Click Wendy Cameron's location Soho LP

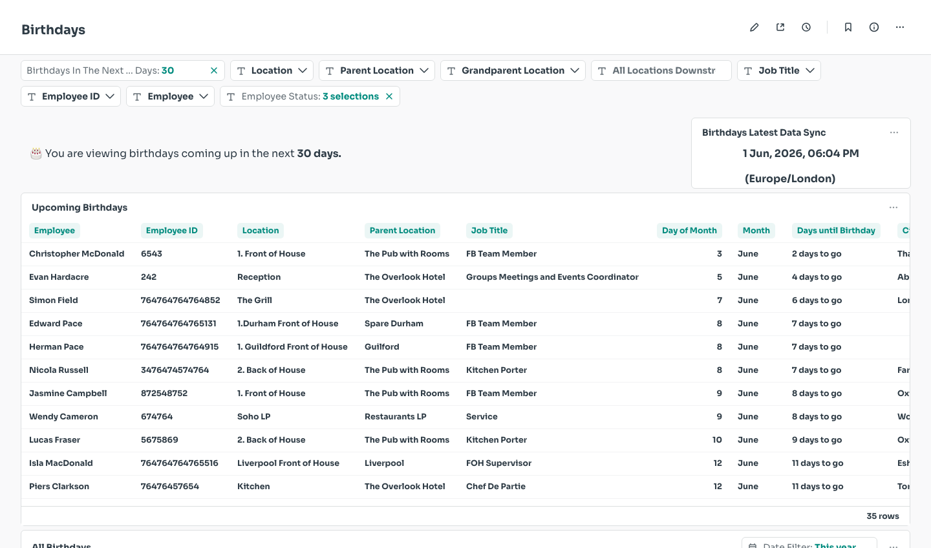253,417
